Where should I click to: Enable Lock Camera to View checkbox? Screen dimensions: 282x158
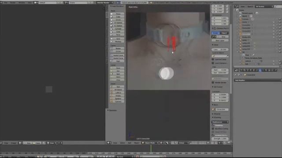(213, 63)
